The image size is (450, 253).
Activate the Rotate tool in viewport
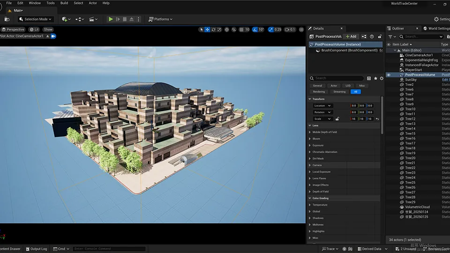213,30
